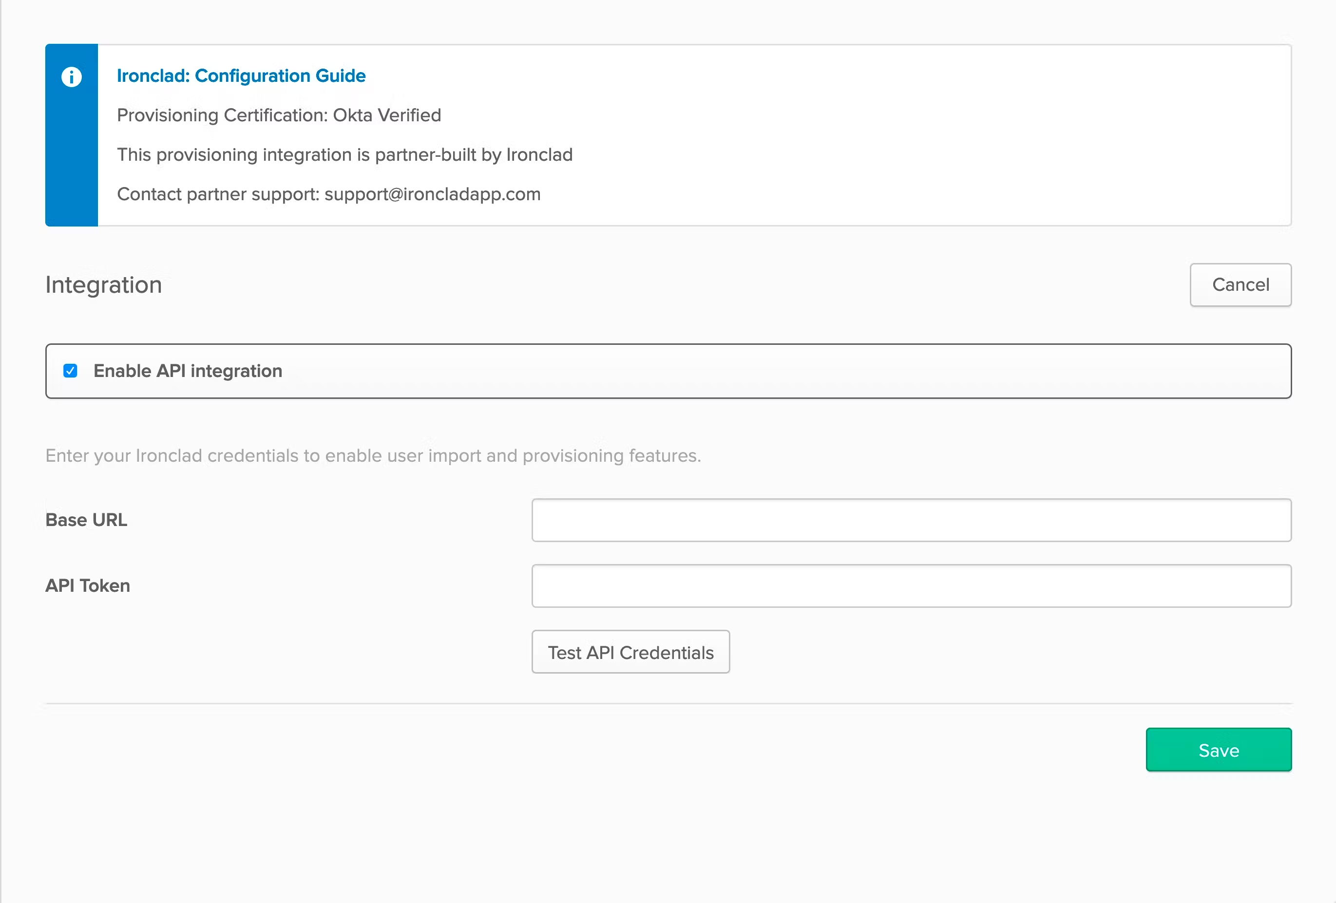The height and width of the screenshot is (903, 1336).
Task: Click the Base URL label
Action: 86,520
